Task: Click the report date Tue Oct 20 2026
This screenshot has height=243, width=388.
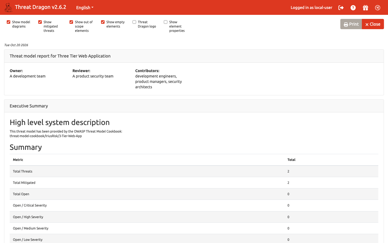Action: click(16, 45)
